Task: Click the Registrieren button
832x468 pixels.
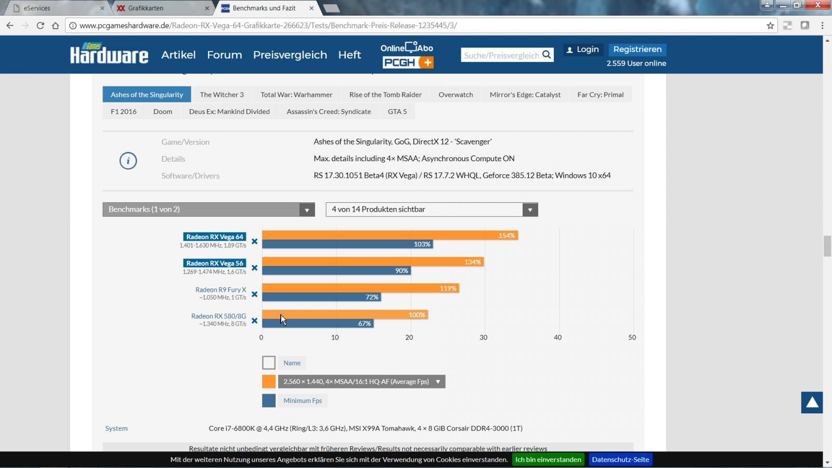Action: pos(638,49)
